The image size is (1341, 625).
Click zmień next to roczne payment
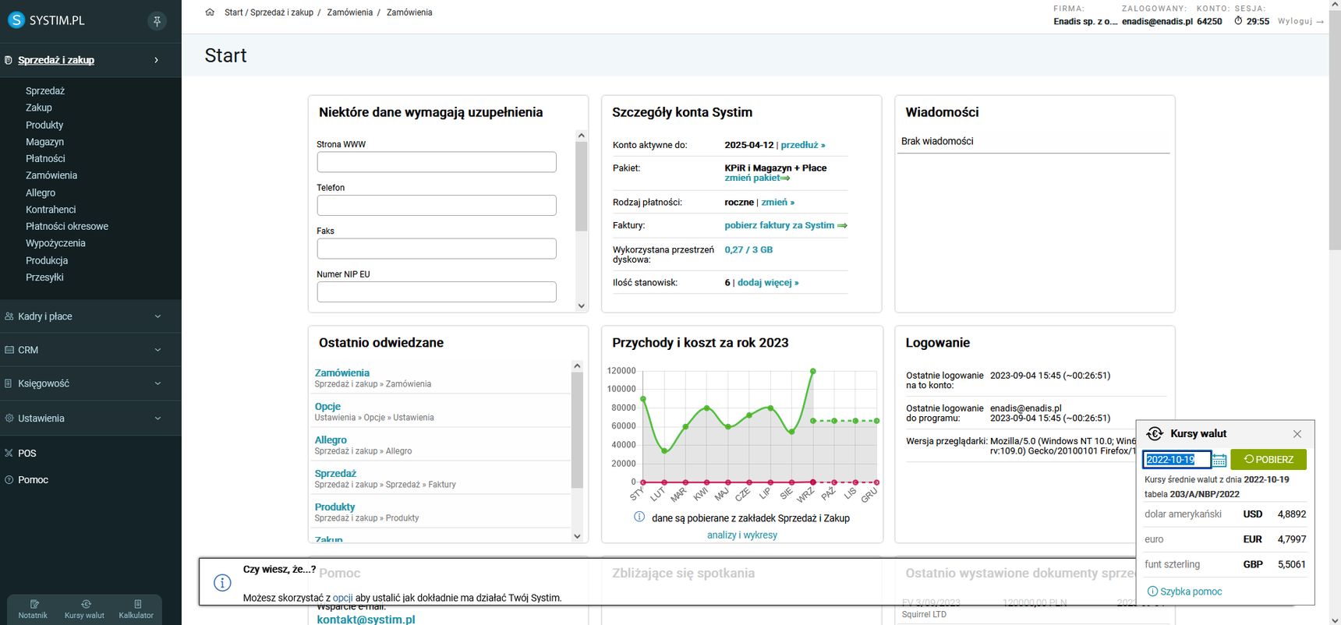click(x=777, y=202)
